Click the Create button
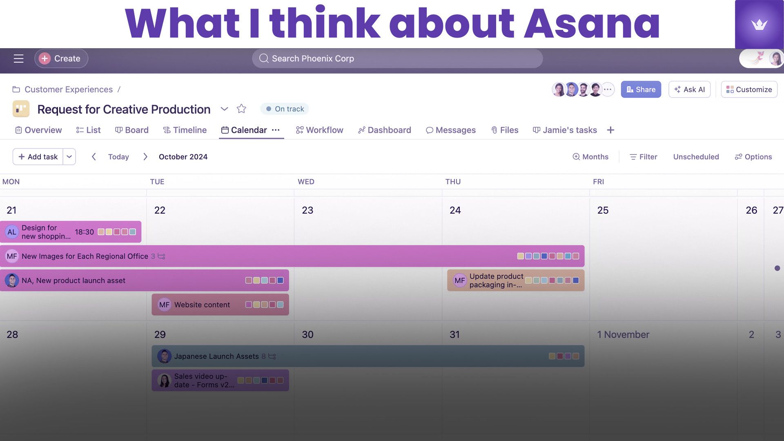Screen dimensions: 784x441 [61, 58]
